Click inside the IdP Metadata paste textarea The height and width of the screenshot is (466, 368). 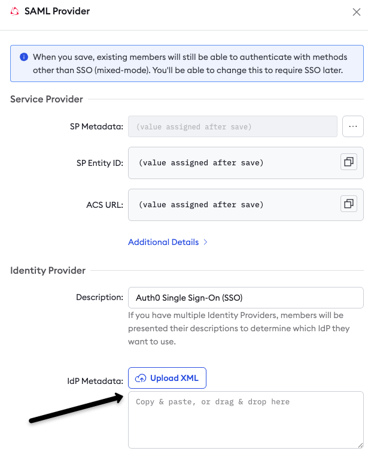245,420
